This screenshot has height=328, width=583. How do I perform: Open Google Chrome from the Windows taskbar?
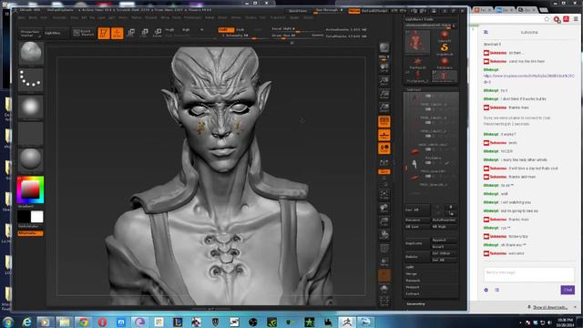tap(83, 322)
